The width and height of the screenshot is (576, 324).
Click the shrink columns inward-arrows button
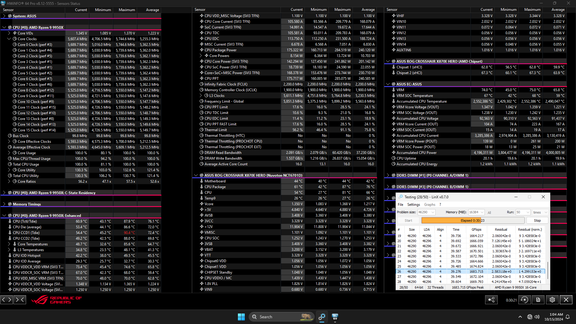click(x=20, y=299)
